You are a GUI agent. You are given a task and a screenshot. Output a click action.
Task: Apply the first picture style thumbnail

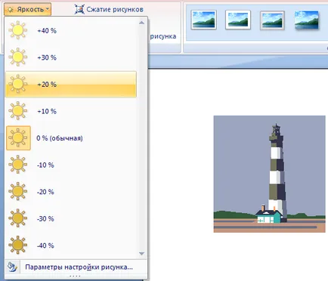(203, 20)
